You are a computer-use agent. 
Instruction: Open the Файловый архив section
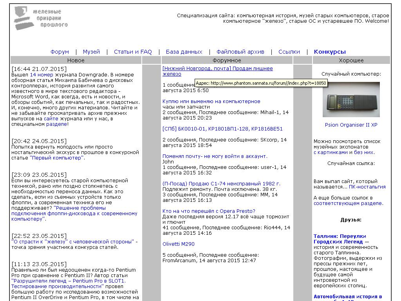point(240,52)
